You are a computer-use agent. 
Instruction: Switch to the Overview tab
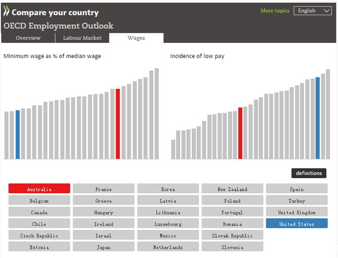coord(28,38)
